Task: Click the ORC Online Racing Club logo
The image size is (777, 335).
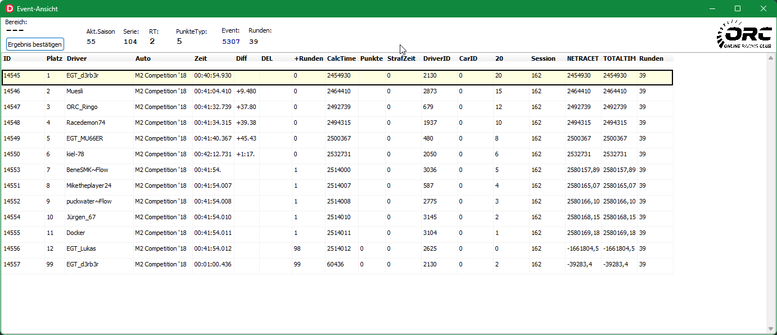Action: point(743,35)
